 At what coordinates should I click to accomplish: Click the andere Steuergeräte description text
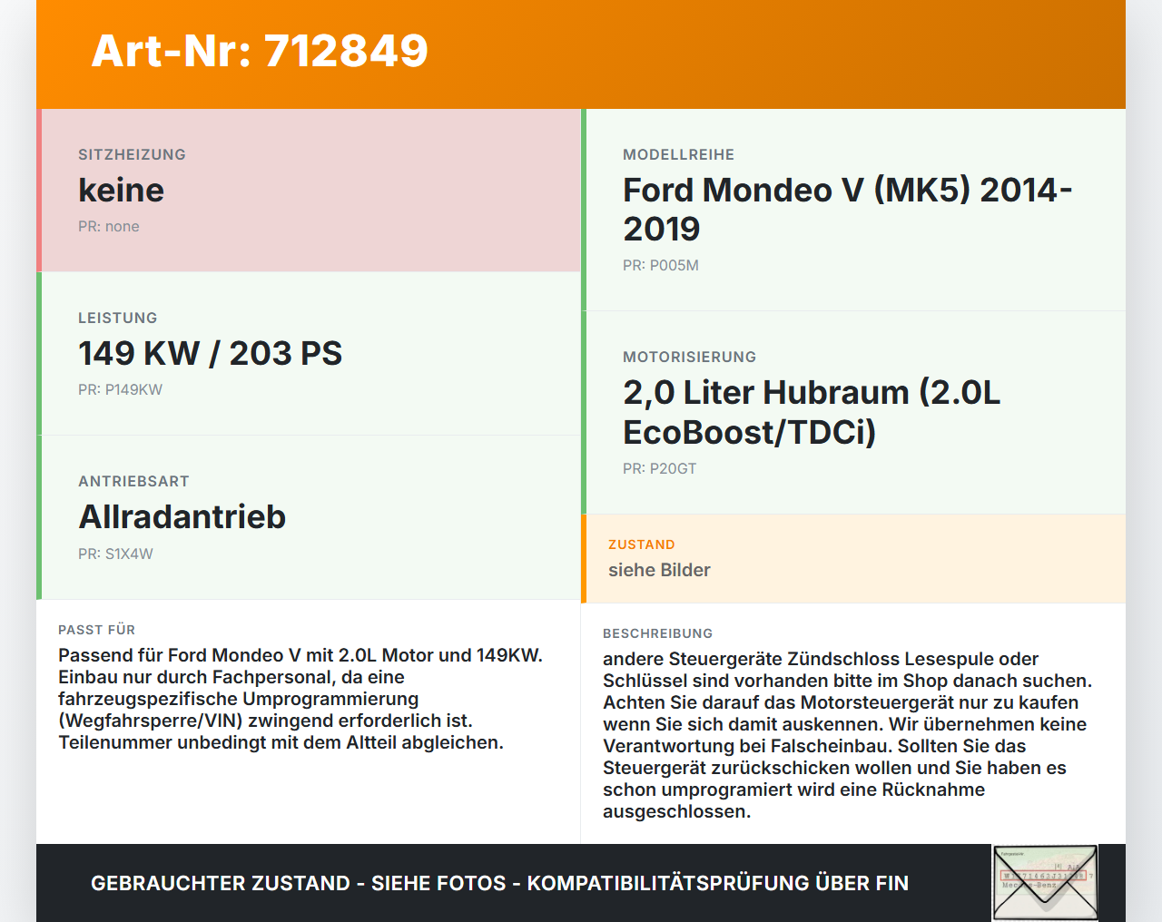847,735
